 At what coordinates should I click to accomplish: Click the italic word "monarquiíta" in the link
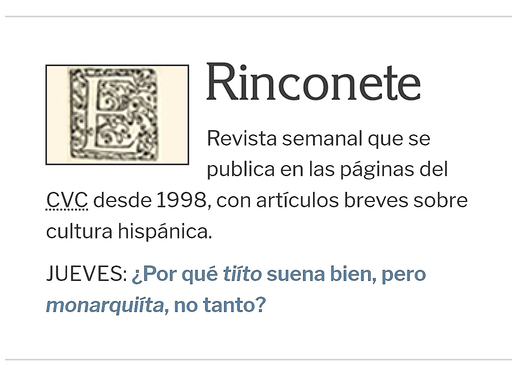point(105,305)
